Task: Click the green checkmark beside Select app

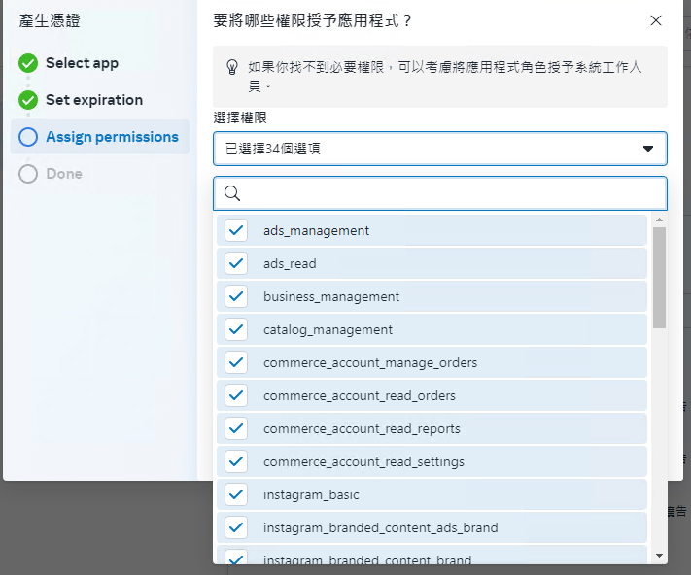Action: 28,63
